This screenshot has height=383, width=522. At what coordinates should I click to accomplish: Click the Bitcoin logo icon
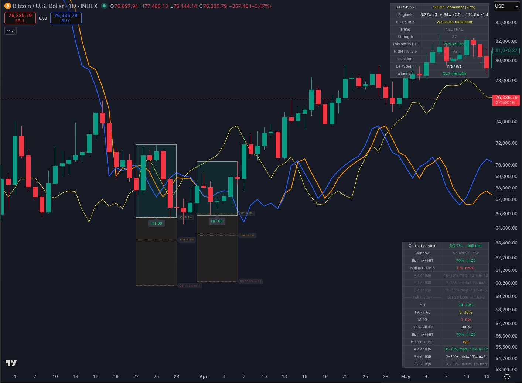click(8, 6)
